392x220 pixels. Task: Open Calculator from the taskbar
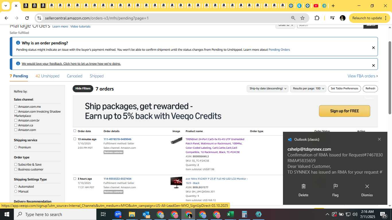(x=244, y=214)
